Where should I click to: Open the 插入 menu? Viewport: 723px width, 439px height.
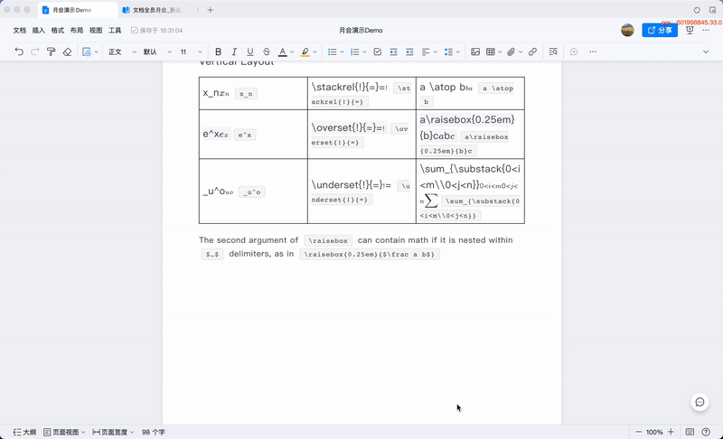click(x=38, y=31)
